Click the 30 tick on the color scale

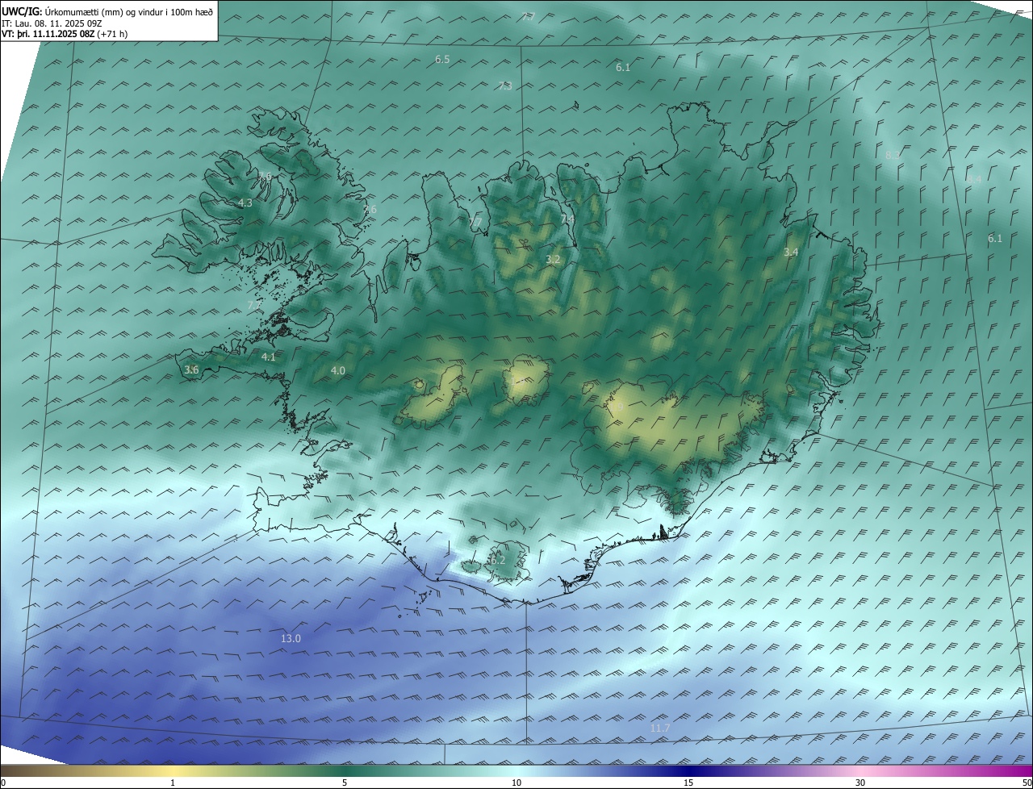tap(860, 783)
